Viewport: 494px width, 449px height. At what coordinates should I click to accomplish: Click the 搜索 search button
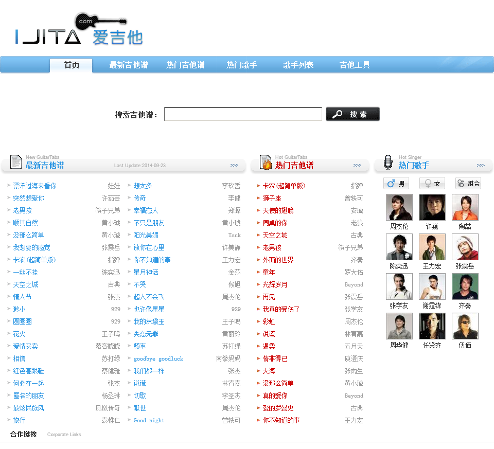(x=352, y=114)
